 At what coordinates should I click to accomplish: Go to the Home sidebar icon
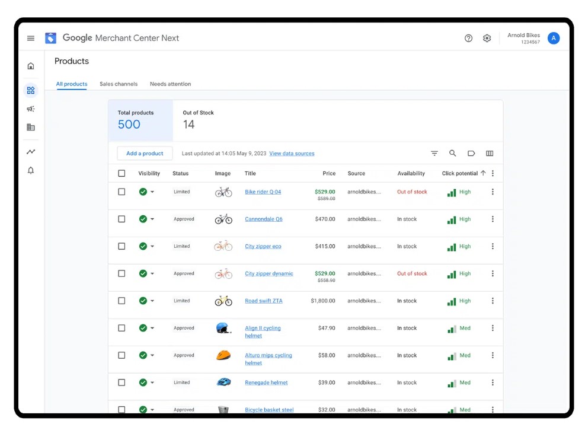click(31, 66)
